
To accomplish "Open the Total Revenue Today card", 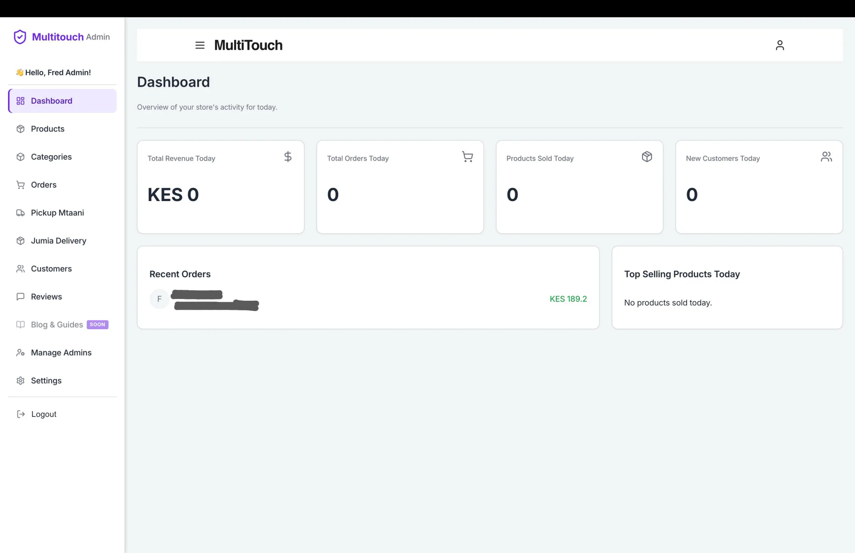I will pos(221,187).
